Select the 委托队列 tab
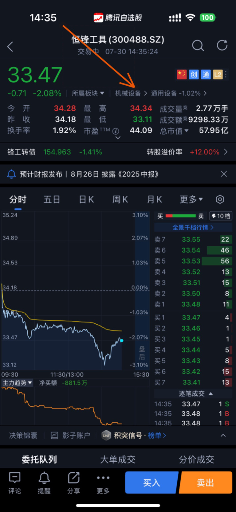This screenshot has width=236, height=512. (x=39, y=459)
